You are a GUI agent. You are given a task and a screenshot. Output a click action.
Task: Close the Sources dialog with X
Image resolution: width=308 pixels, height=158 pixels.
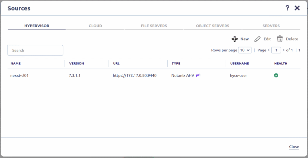tap(297, 8)
